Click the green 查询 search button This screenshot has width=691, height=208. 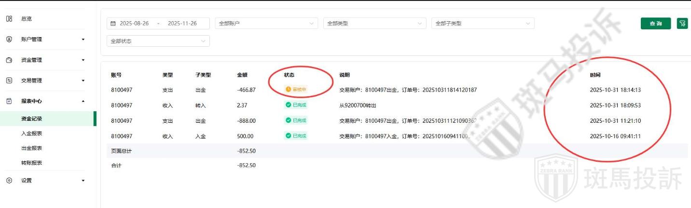click(x=655, y=24)
